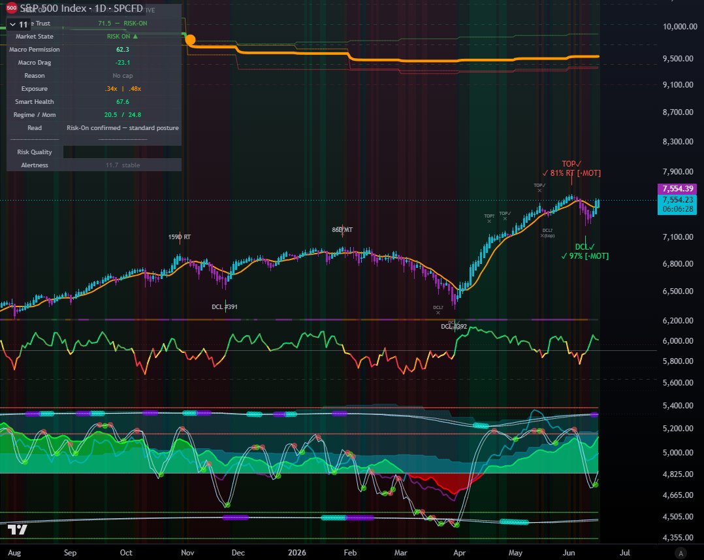Click the 10,000.00 price axis label
Screen dimensions: 704x560
coord(680,27)
